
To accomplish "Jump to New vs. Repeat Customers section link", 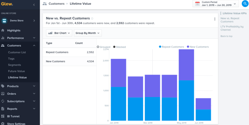I will coord(230,20).
